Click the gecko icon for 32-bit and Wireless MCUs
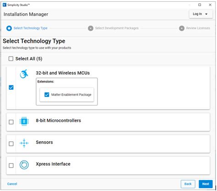 (x=24, y=74)
